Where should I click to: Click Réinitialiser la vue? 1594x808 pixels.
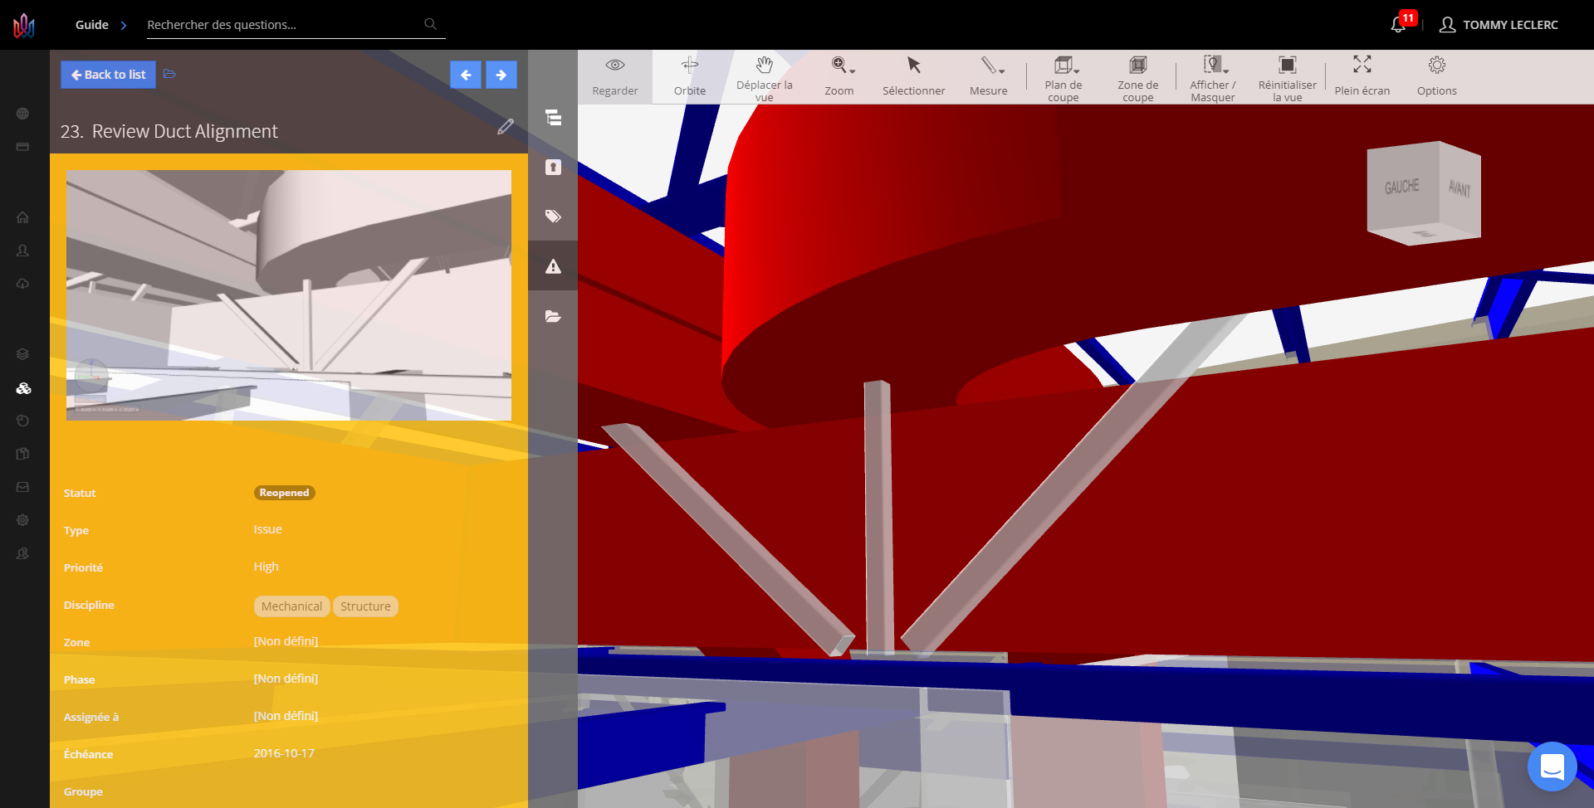point(1288,77)
